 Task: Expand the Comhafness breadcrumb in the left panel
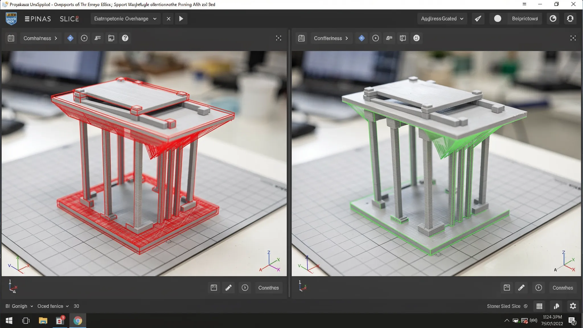[x=40, y=38]
